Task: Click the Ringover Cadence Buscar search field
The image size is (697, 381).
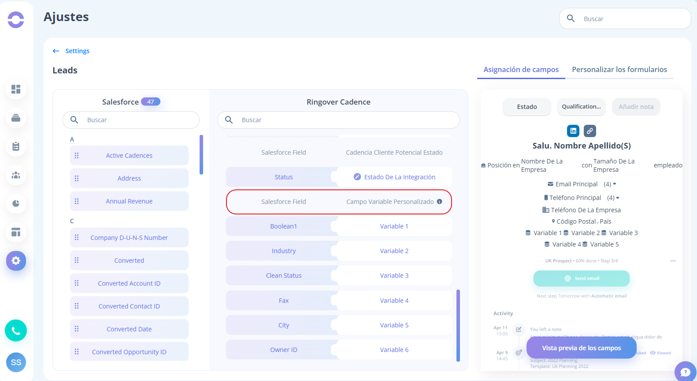Action: 338,120
